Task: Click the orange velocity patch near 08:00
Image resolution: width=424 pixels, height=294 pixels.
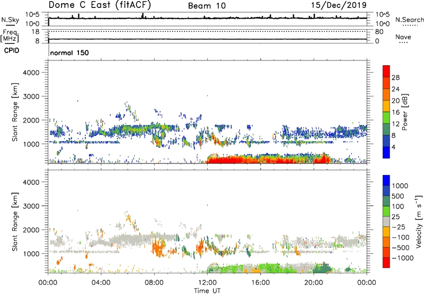Action: (158, 247)
